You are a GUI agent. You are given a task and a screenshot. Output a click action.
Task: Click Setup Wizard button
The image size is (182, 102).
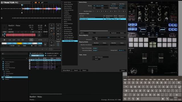click(x=67, y=70)
